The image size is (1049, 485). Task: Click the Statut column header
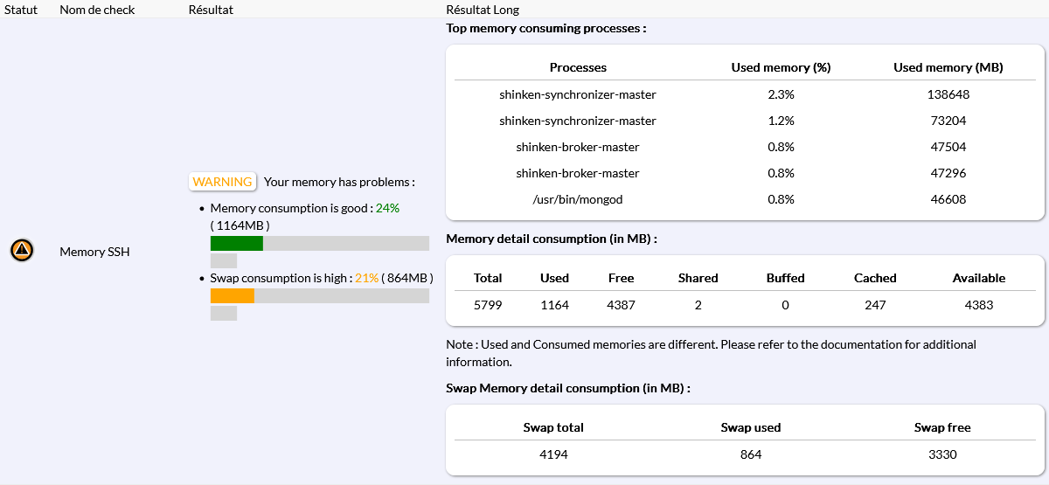(21, 10)
